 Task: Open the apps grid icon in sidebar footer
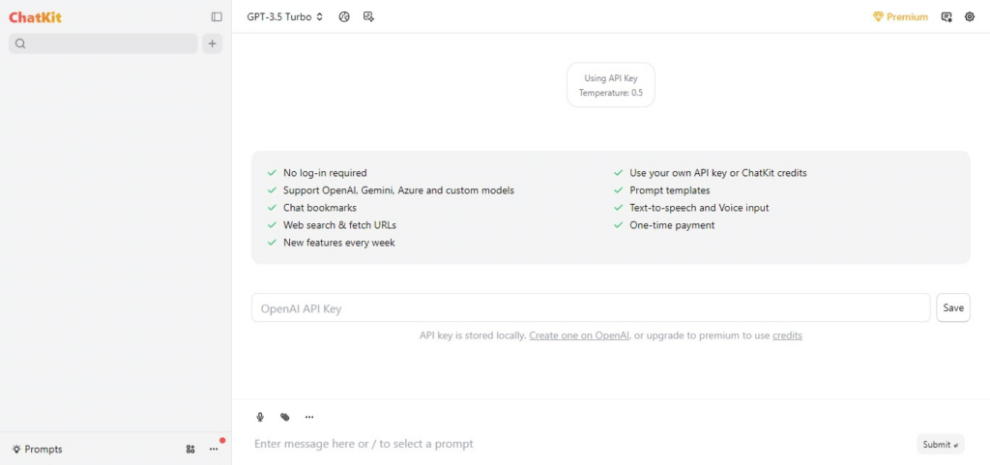coord(190,450)
